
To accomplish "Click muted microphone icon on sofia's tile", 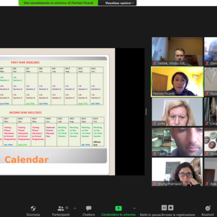I will 155,123.
